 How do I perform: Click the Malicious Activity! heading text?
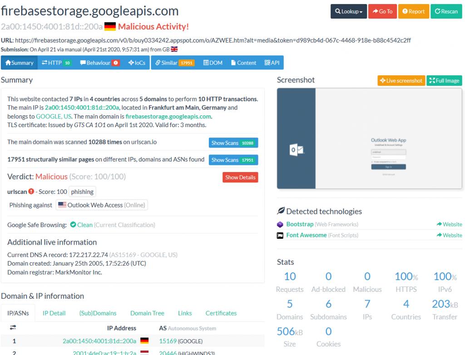[x=153, y=27]
